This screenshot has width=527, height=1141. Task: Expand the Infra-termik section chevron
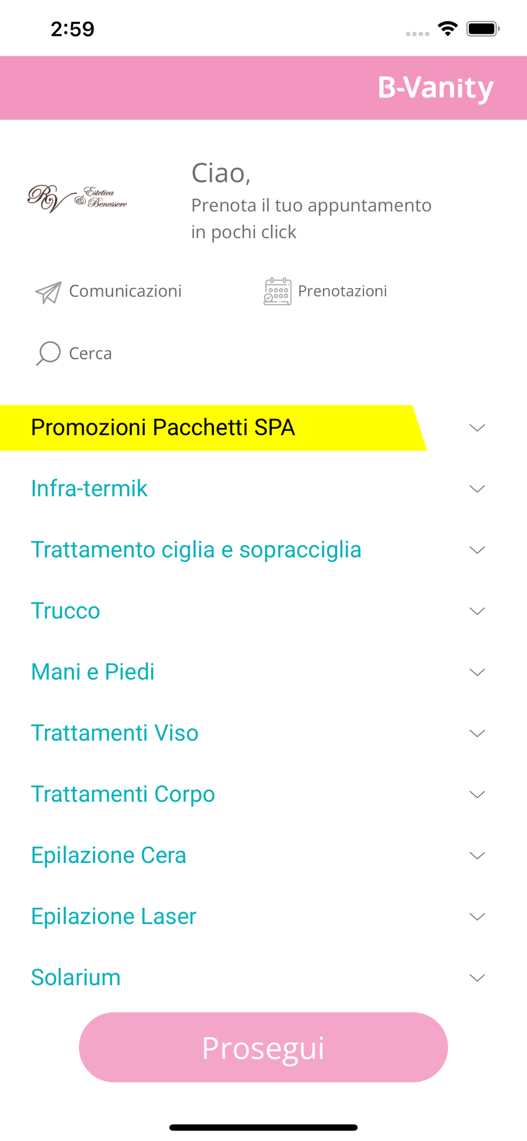click(477, 489)
